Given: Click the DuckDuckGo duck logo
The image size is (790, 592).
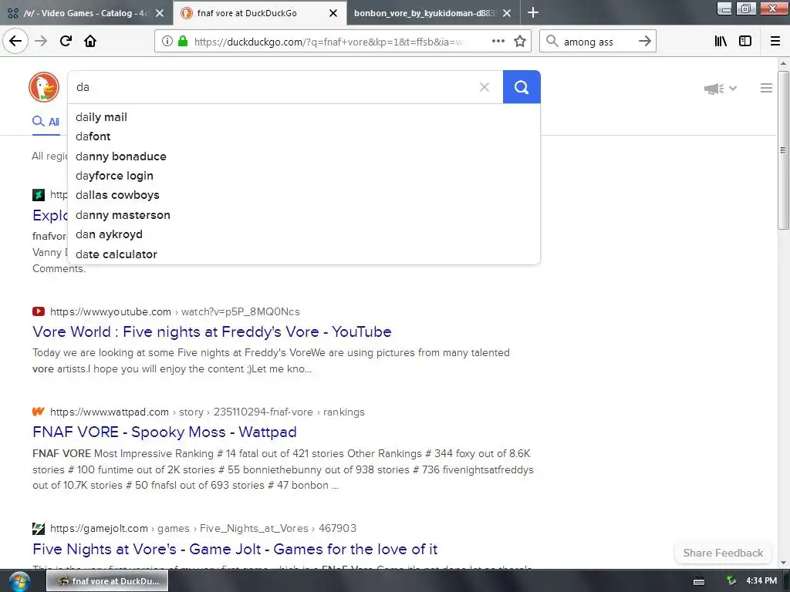Looking at the screenshot, I should click(x=44, y=87).
